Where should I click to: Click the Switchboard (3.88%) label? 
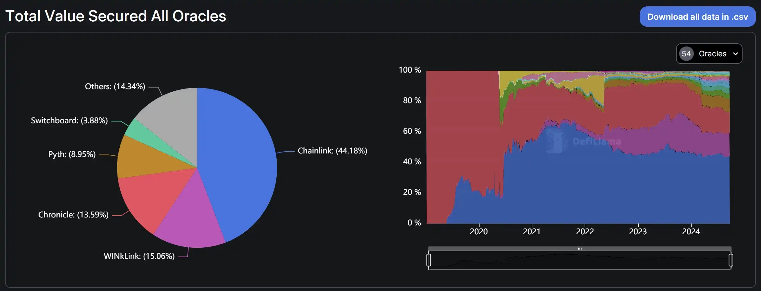point(69,120)
